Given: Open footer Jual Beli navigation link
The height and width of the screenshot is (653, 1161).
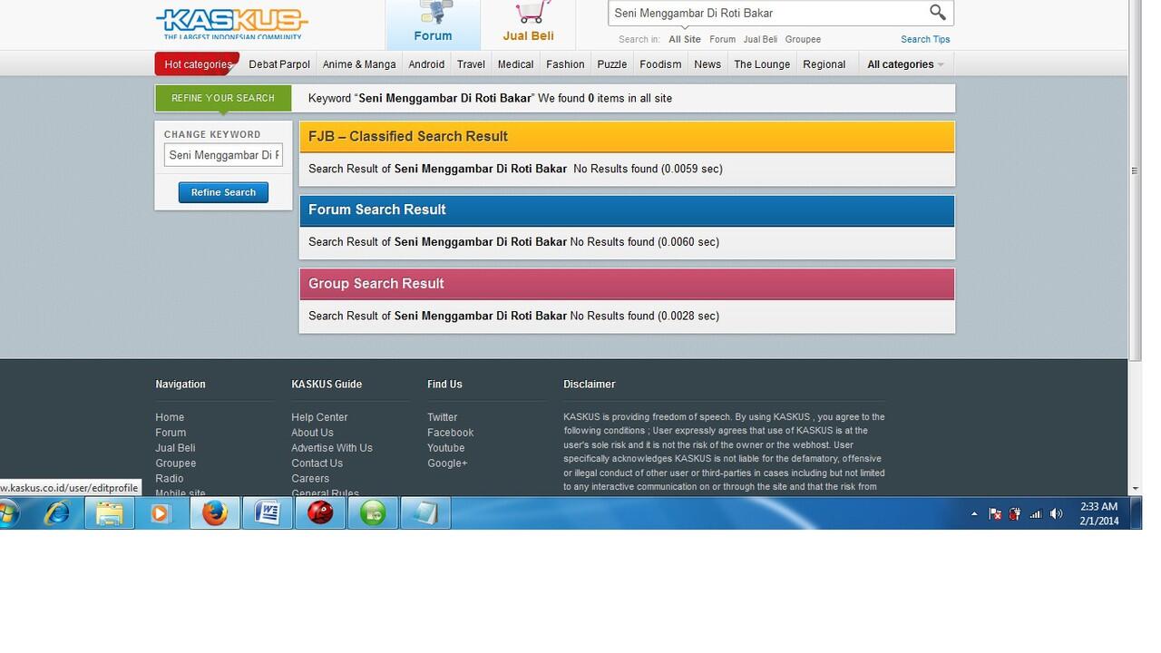Looking at the screenshot, I should coord(175,448).
